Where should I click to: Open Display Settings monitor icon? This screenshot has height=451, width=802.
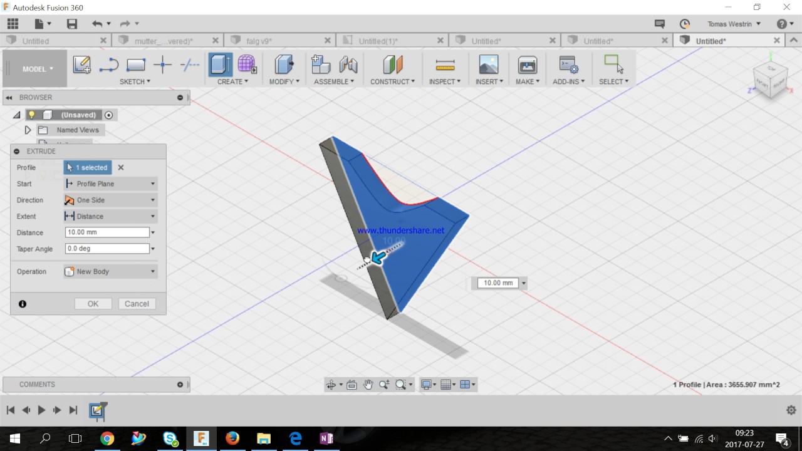tap(428, 385)
